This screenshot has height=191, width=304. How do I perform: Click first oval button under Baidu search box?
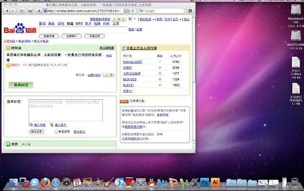click(49, 36)
